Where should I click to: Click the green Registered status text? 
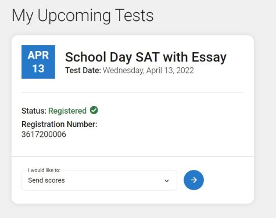click(67, 111)
